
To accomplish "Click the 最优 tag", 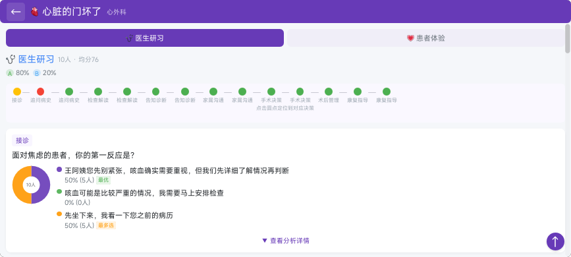I will (103, 180).
